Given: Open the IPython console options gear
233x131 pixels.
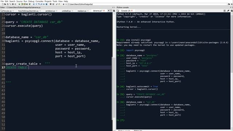Looking at the screenshot, I should coord(232,11).
